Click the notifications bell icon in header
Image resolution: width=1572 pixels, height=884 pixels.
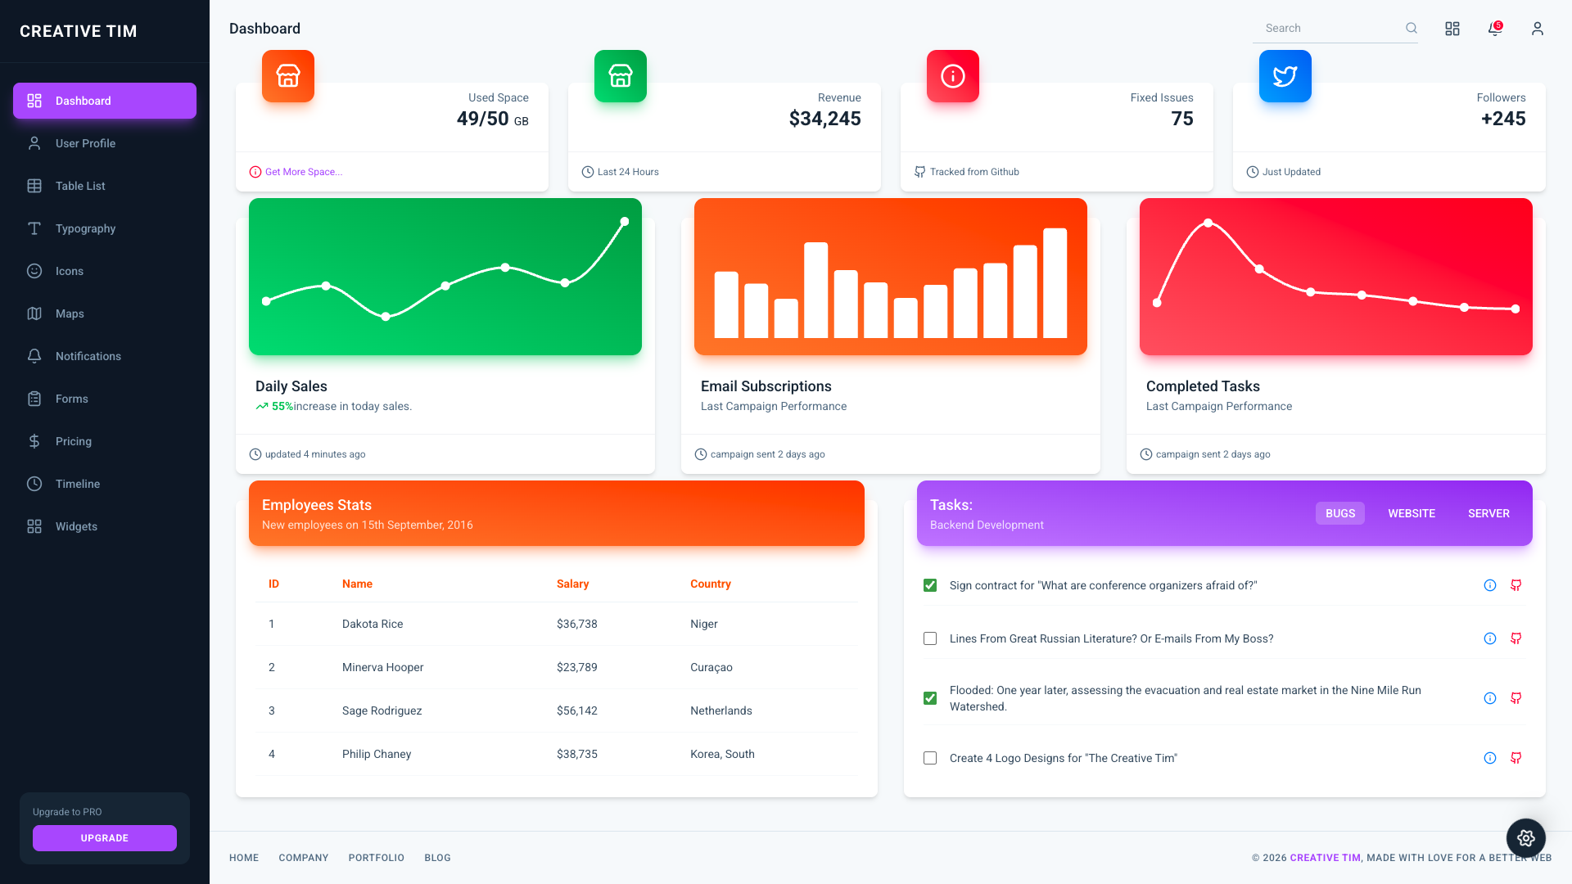[1494, 29]
